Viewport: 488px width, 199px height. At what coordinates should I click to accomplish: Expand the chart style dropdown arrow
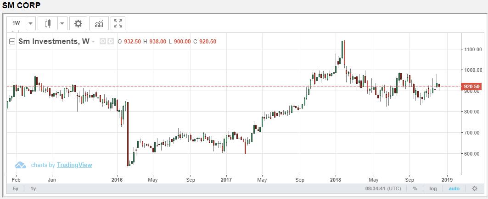point(62,23)
